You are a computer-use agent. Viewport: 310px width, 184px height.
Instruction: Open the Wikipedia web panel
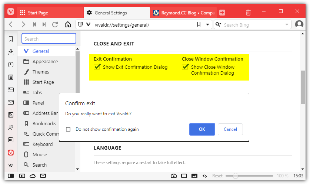(11, 165)
